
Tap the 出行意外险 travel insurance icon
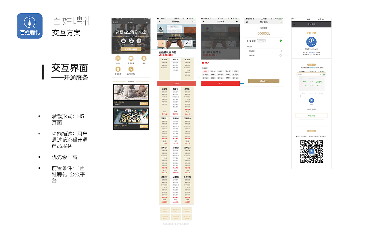tap(131, 69)
